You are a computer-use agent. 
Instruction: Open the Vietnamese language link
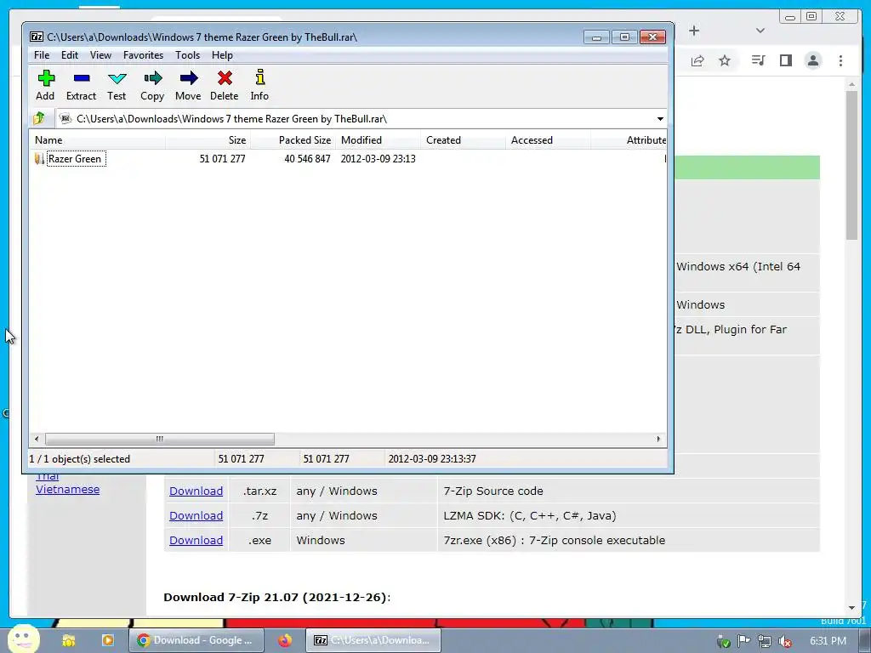coord(68,489)
